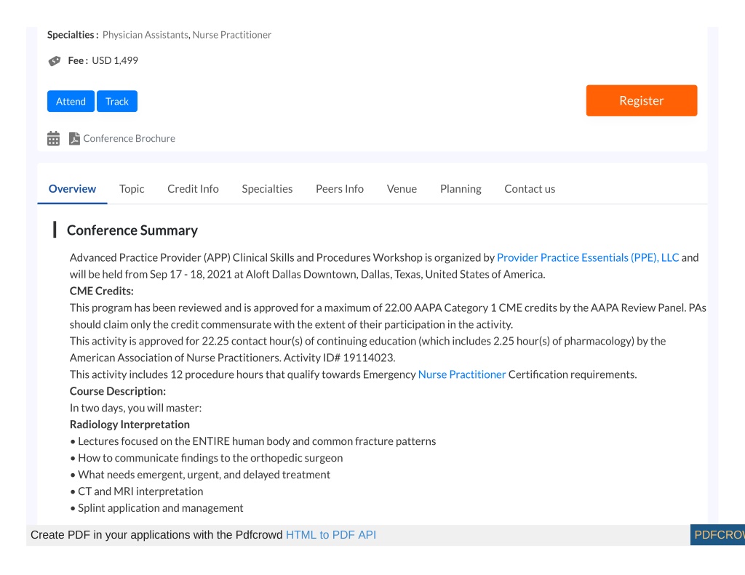Viewport: 745px width, 575px height.
Task: Open the Credit Info tab
Action: (x=193, y=188)
